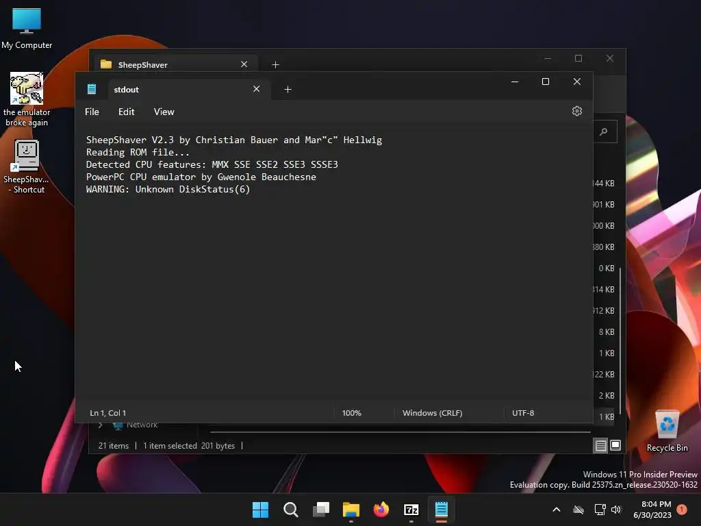The height and width of the screenshot is (526, 701).
Task: Add a new Notepad tab
Action: 288,90
